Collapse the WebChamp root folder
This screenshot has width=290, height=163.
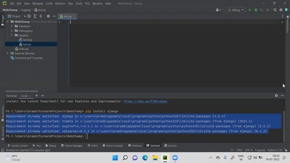8,22
